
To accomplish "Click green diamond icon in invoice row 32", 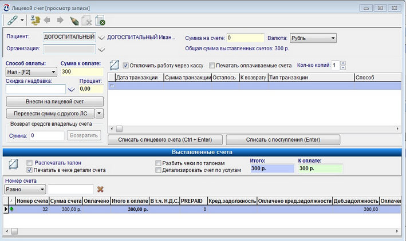I will click(11, 209).
